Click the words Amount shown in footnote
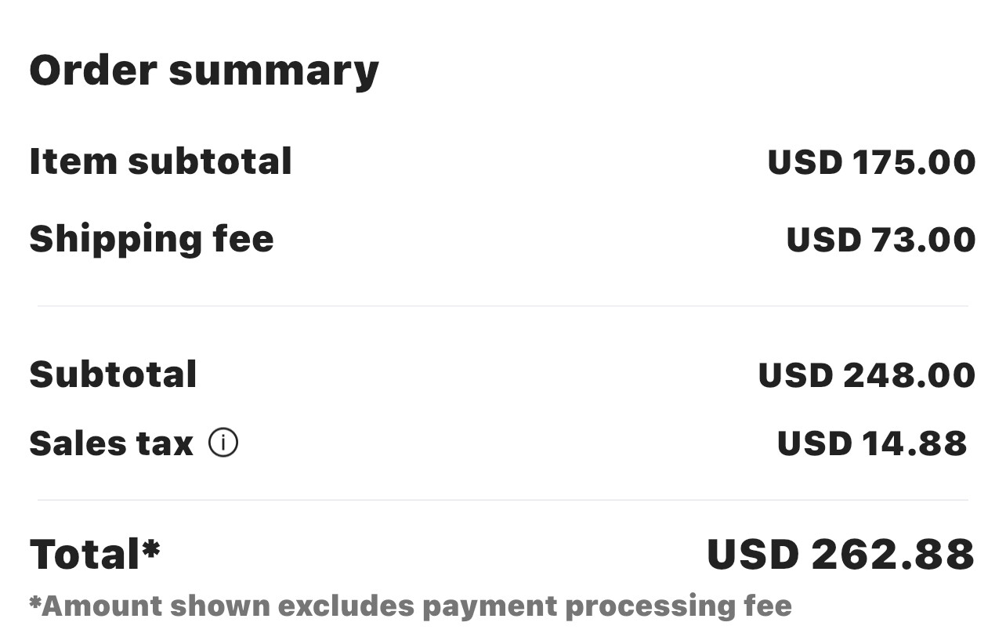1006x644 pixels. pos(153,606)
